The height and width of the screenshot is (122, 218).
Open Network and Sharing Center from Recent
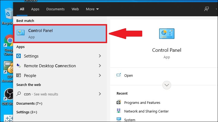(146, 111)
